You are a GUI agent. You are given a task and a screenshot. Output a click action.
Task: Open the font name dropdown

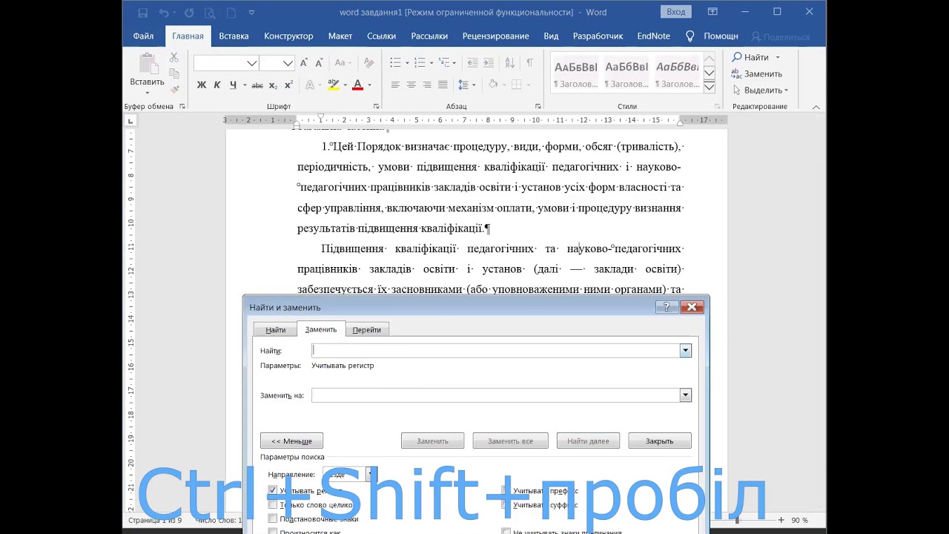(252, 63)
